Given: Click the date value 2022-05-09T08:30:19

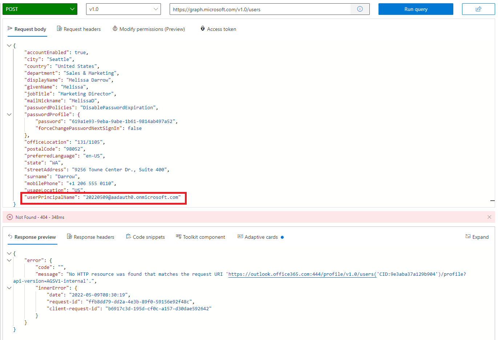Looking at the screenshot, I should (98, 295).
